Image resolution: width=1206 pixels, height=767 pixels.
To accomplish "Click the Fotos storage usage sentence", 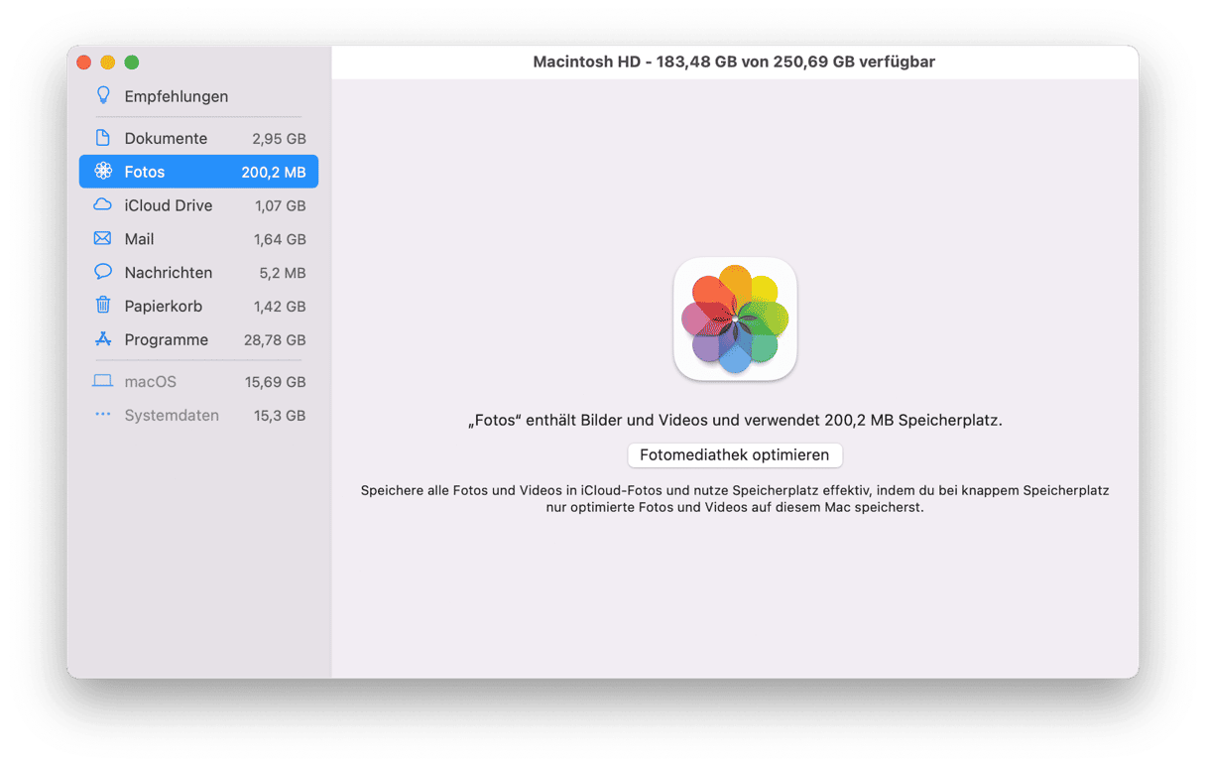I will point(735,420).
